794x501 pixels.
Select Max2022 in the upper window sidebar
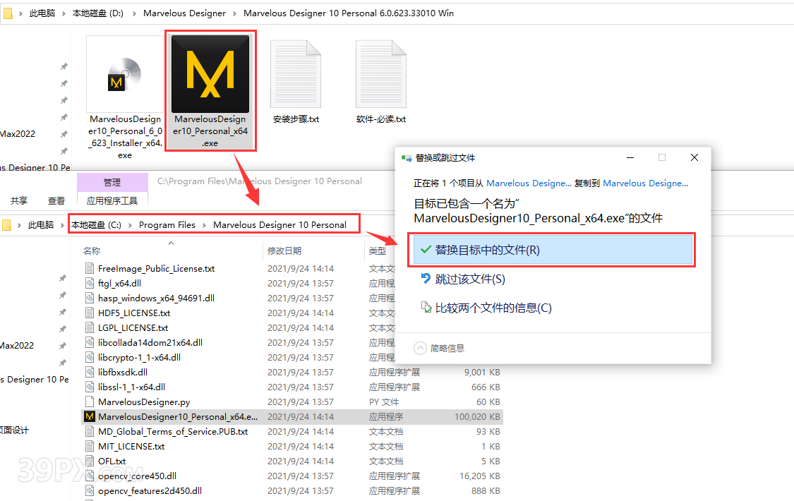click(x=18, y=134)
